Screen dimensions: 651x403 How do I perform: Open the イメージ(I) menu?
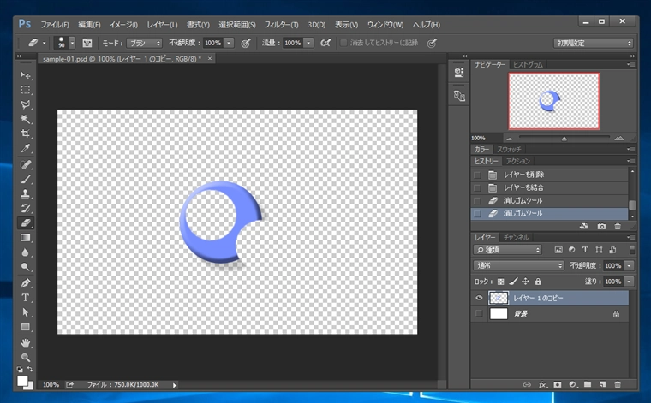click(x=123, y=25)
